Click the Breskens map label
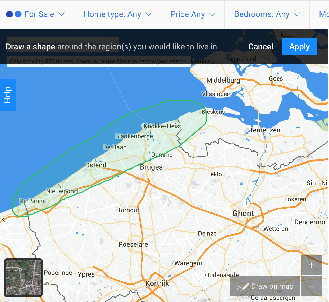The image size is (329, 302). (x=213, y=112)
